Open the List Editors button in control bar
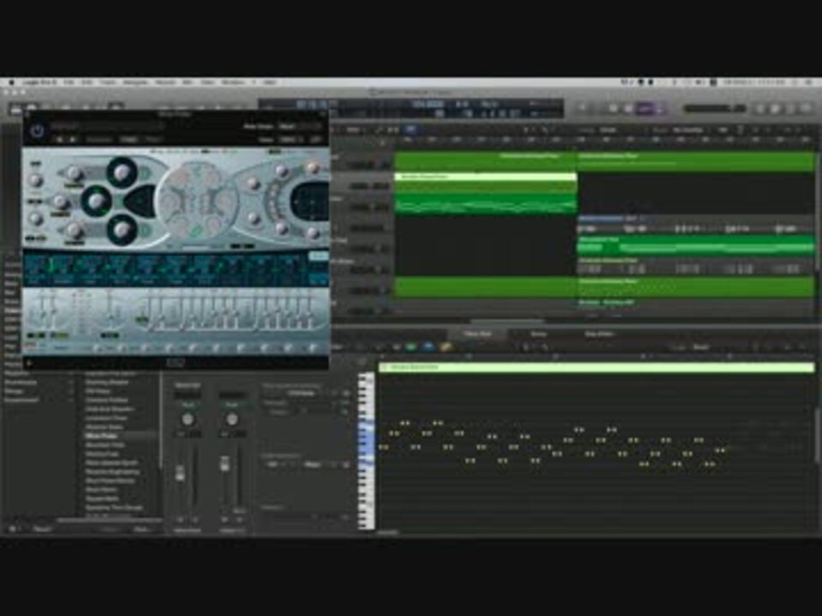The height and width of the screenshot is (616, 822). [761, 109]
